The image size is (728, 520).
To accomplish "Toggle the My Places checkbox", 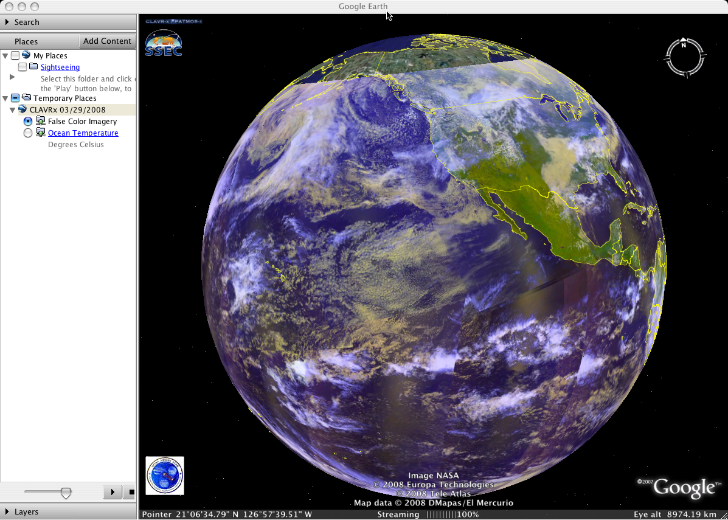I will point(15,56).
